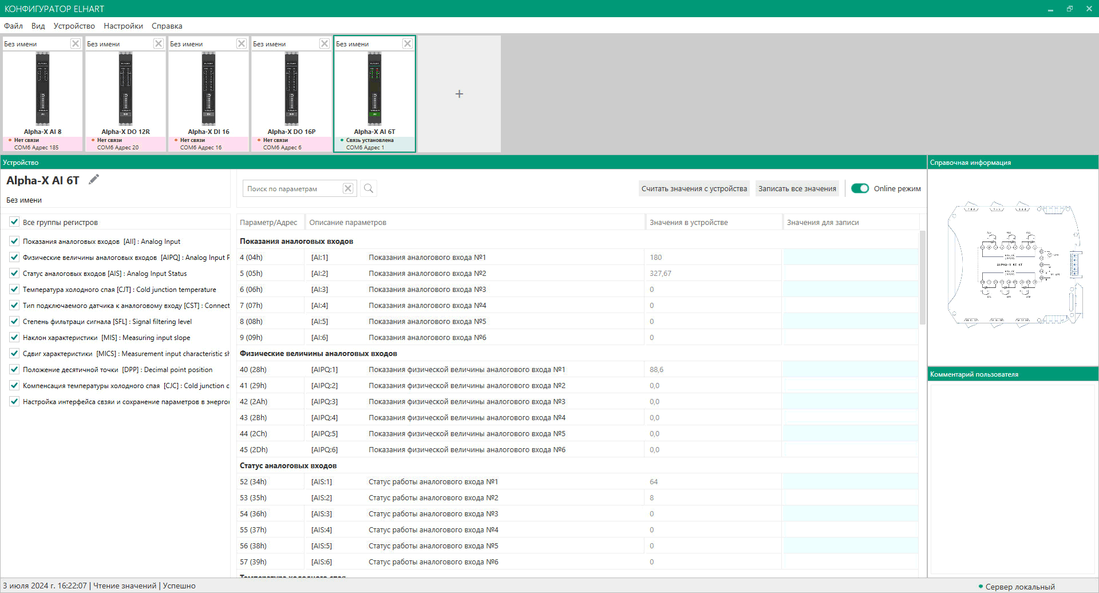The image size is (1099, 593).
Task: Select the Alpha-X DO 16P device thumbnail
Action: (291, 89)
